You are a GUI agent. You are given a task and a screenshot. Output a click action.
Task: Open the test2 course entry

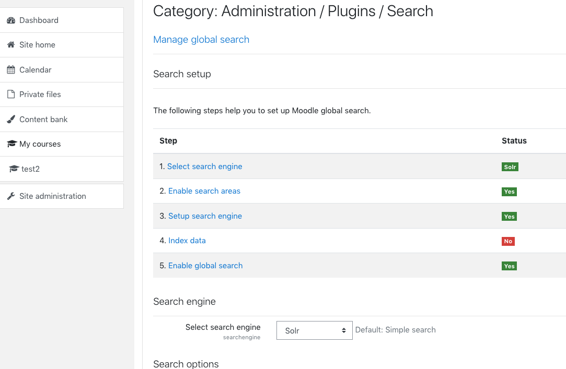62,169
